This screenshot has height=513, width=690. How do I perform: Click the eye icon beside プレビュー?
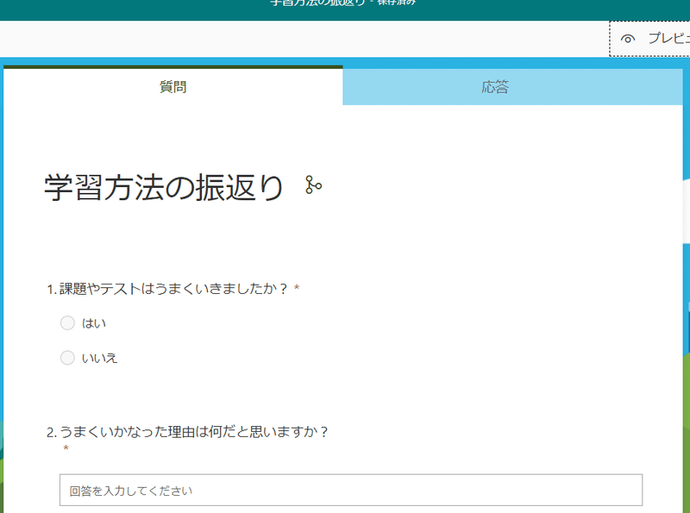pyautogui.click(x=628, y=39)
